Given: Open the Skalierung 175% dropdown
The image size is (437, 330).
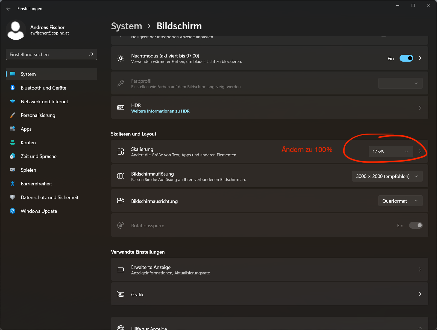Looking at the screenshot, I should (x=391, y=151).
